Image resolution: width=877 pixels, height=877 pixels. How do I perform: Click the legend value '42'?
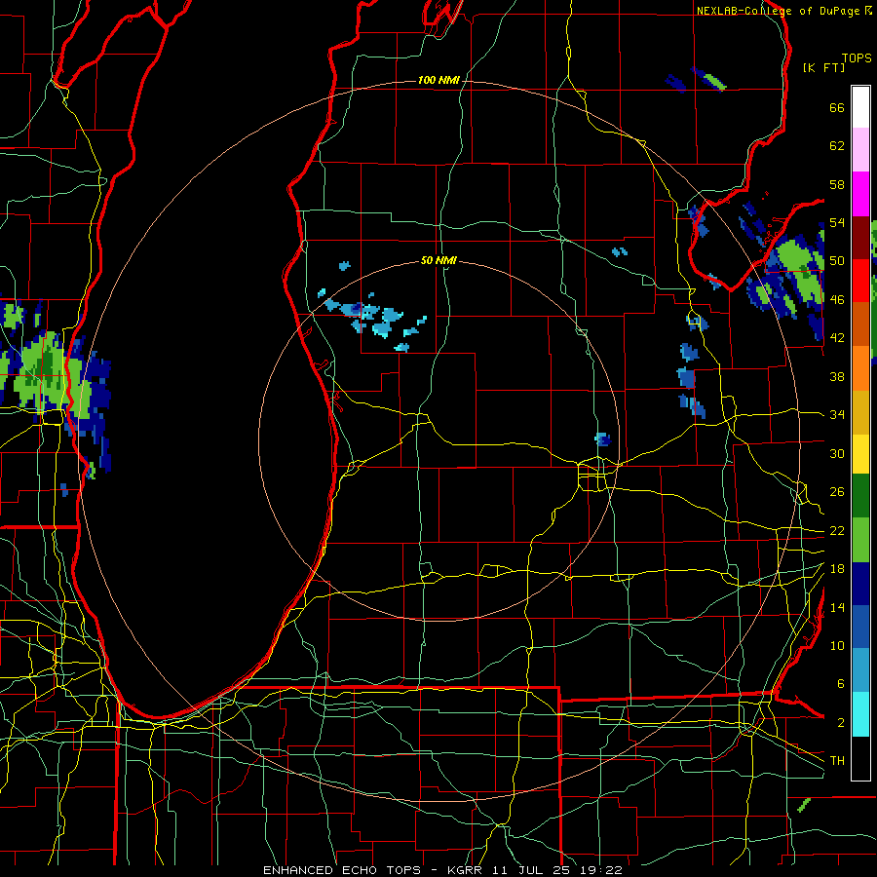point(837,338)
